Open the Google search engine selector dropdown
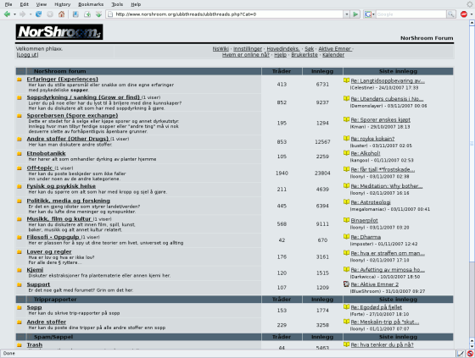Image resolution: width=475 pixels, height=358 pixels. (370, 14)
